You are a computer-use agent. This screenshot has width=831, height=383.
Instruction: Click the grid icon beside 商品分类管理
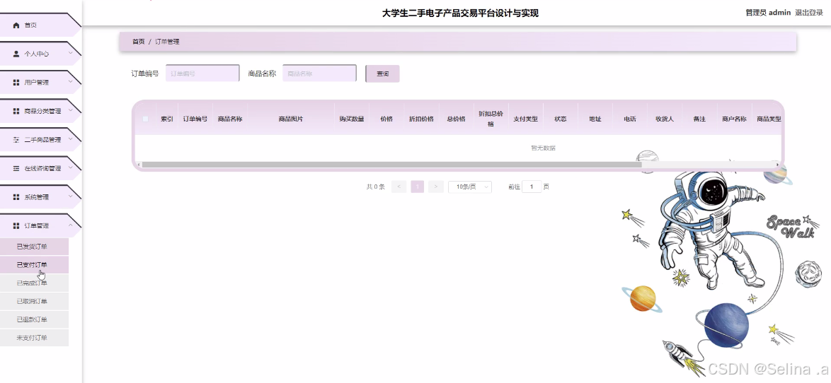pyautogui.click(x=16, y=111)
